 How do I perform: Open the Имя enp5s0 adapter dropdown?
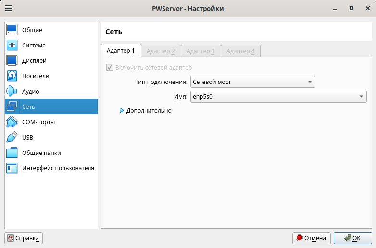pyautogui.click(x=279, y=97)
